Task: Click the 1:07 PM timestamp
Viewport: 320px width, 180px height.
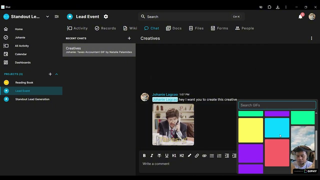Action: tap(184, 94)
